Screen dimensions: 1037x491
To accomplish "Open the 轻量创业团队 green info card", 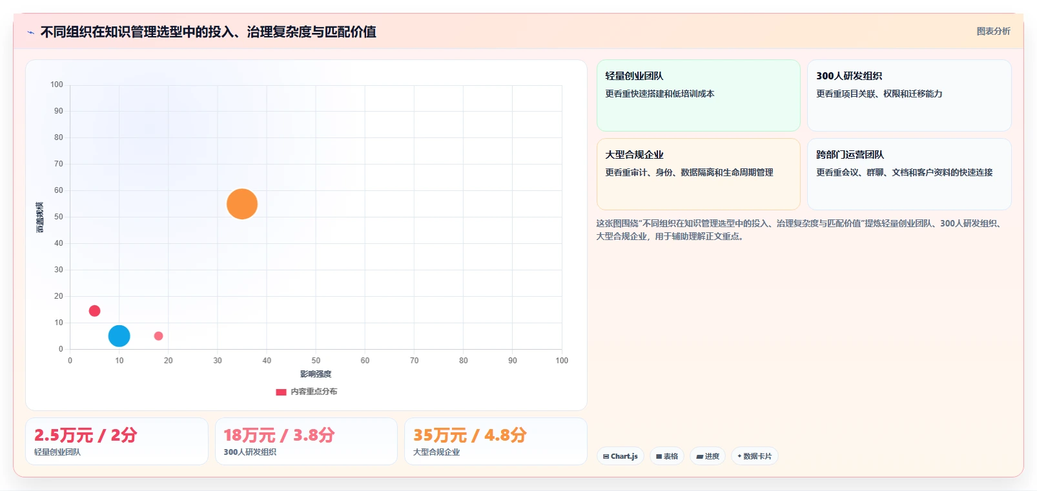I will point(698,95).
